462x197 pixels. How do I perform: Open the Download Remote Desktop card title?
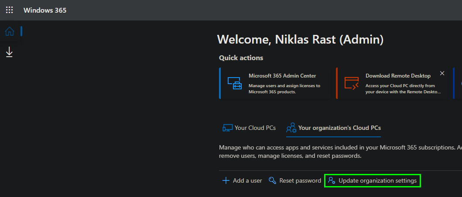(398, 76)
